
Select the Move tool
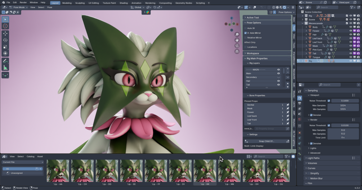point(5,33)
